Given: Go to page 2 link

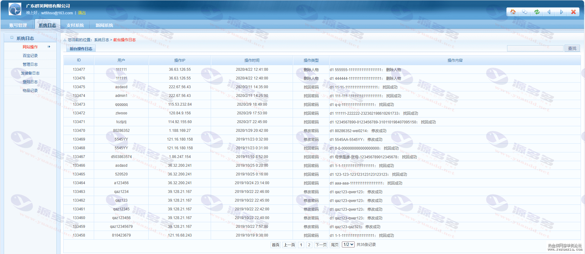Looking at the screenshot, I should tap(309, 245).
